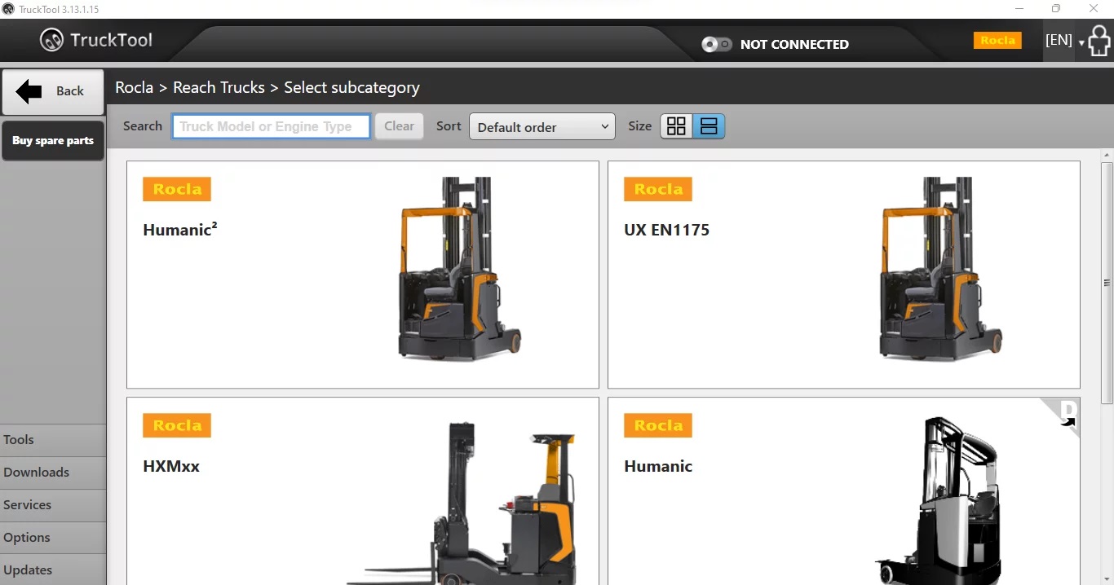The width and height of the screenshot is (1114, 585).
Task: Open the Downloads menu in sidebar
Action: [x=53, y=473]
